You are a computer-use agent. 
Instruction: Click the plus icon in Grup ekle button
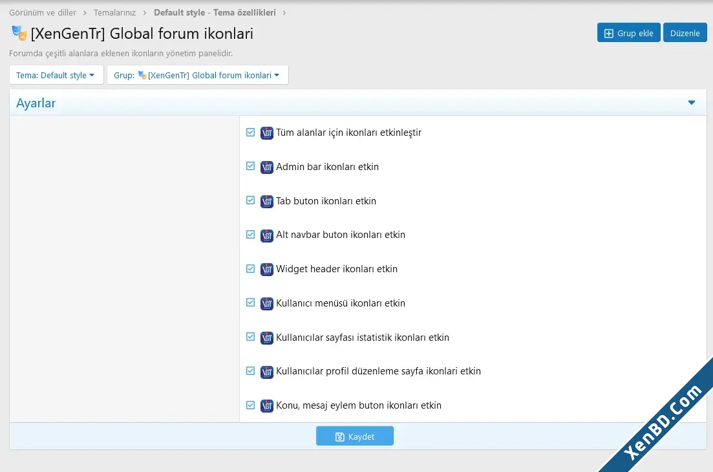tap(608, 34)
